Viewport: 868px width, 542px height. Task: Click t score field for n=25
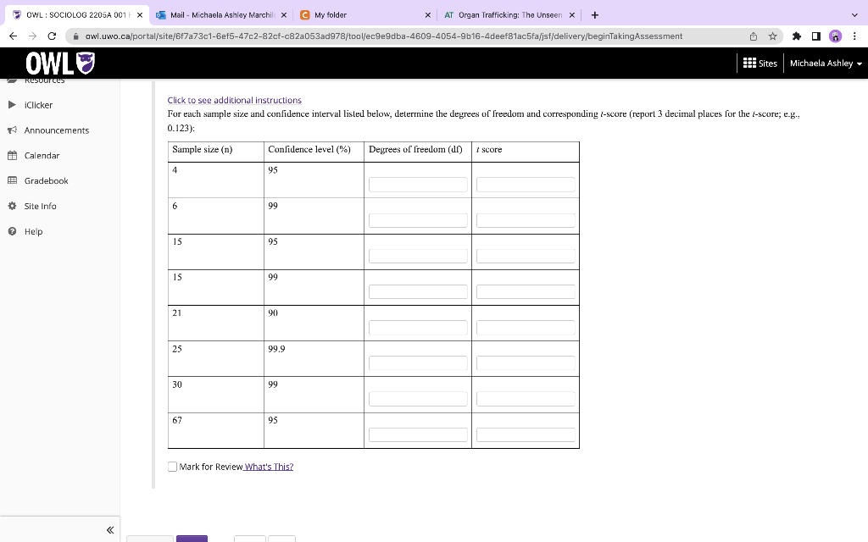coord(526,363)
